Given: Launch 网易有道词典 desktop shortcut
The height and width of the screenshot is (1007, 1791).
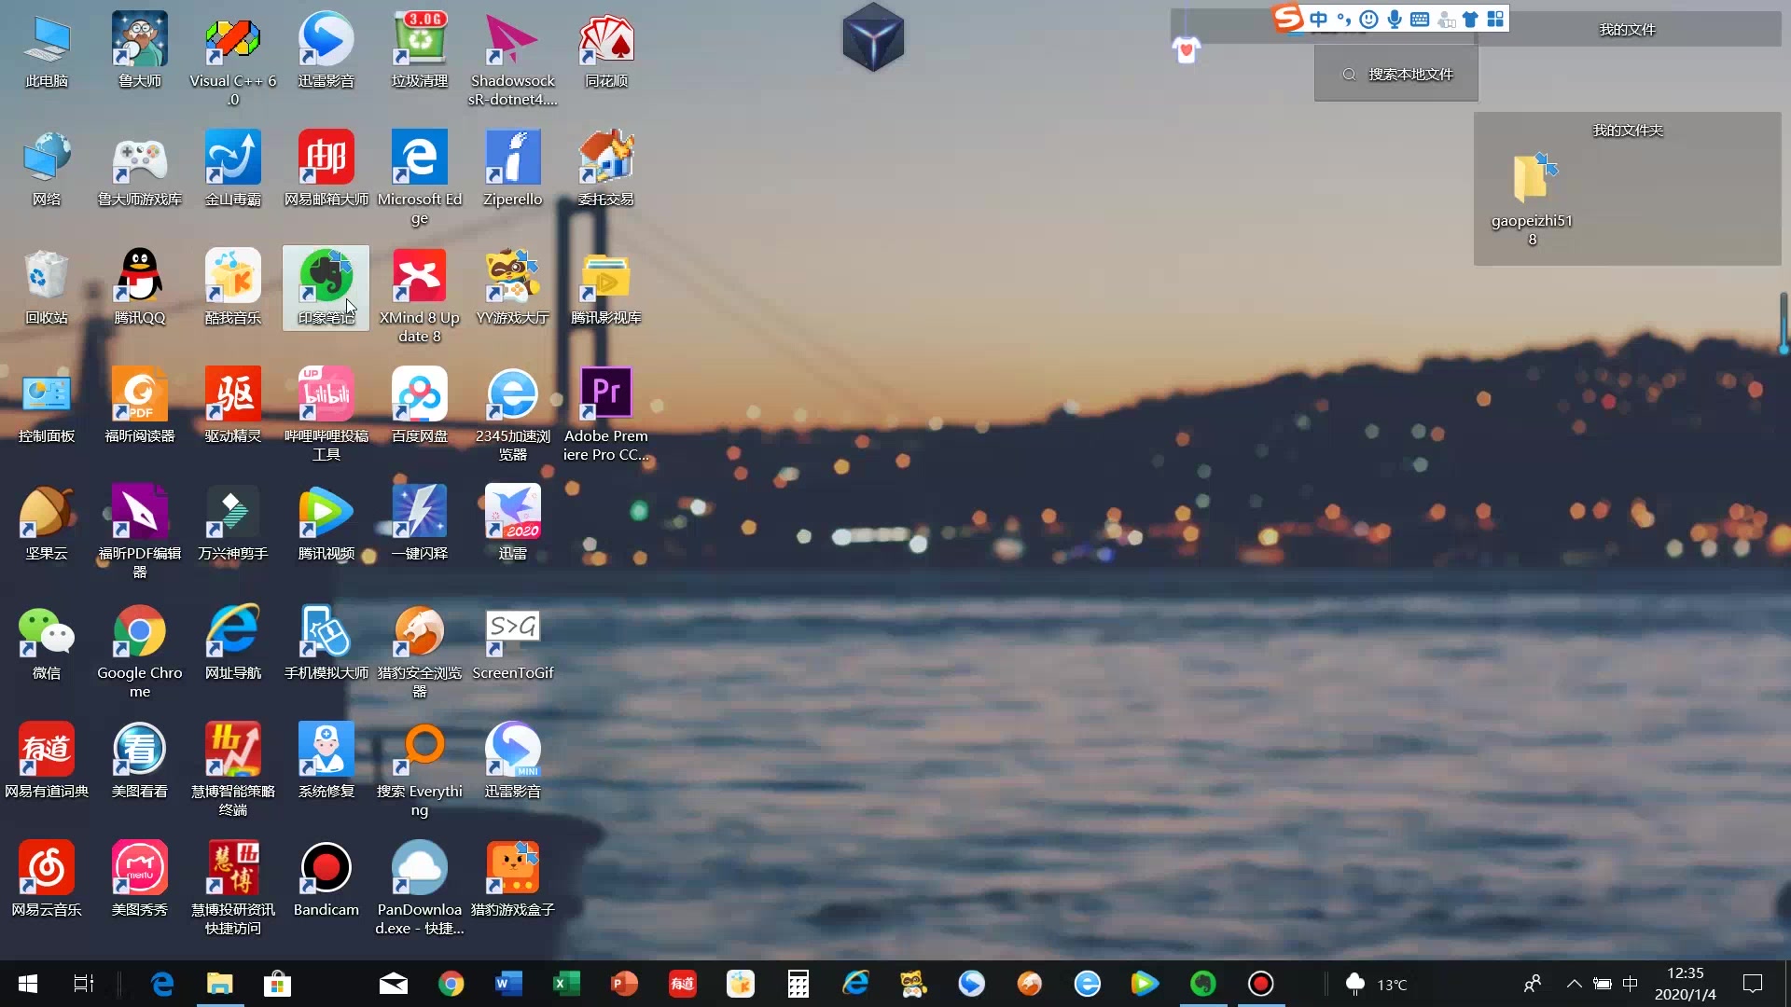Looking at the screenshot, I should pyautogui.click(x=47, y=761).
